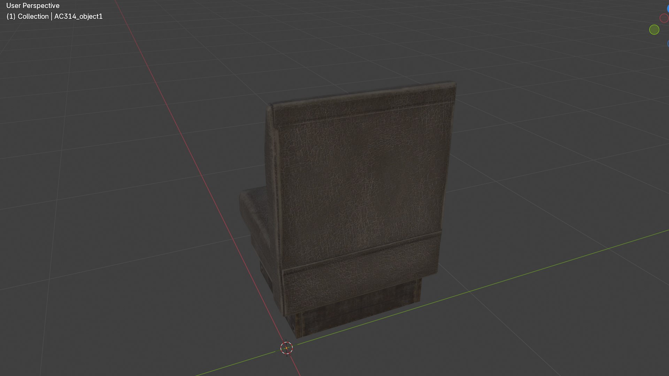Click the red hollow X-axis gizmo circle

point(664,18)
